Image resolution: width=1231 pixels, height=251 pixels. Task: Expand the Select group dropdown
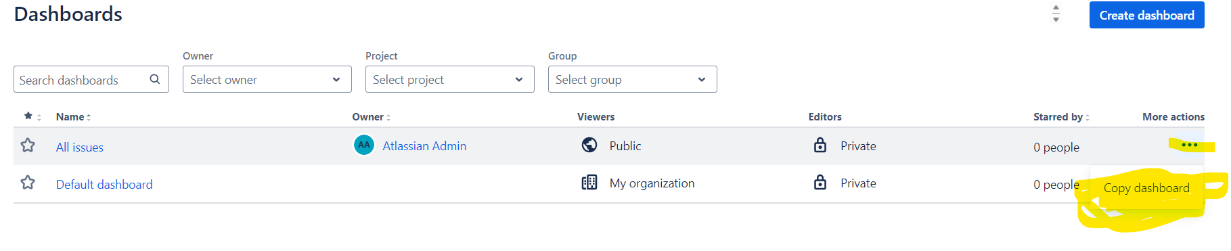click(633, 79)
